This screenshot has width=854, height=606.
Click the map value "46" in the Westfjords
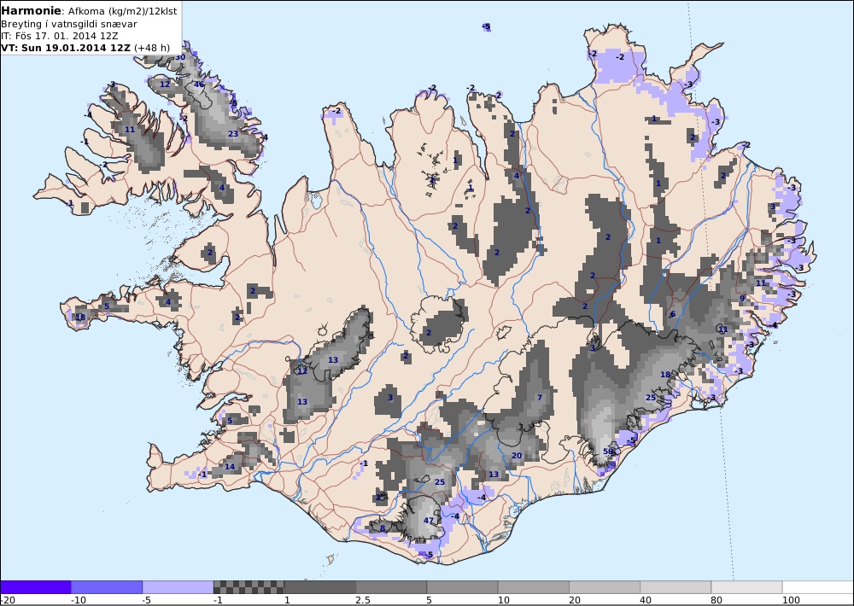[x=199, y=84]
